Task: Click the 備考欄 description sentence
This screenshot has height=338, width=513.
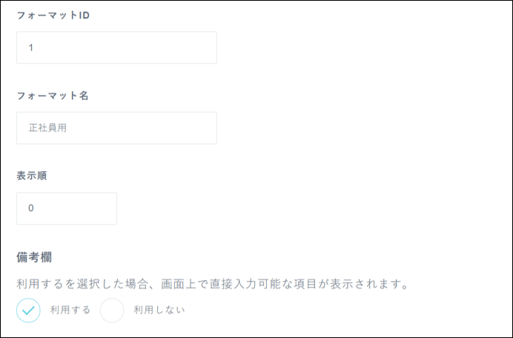Action: point(213,284)
